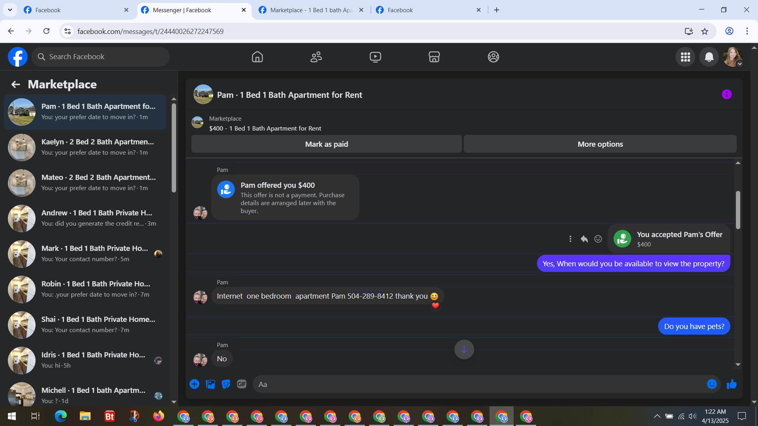Image resolution: width=758 pixels, height=426 pixels.
Task: Go back from Marketplace messages list
Action: click(15, 84)
